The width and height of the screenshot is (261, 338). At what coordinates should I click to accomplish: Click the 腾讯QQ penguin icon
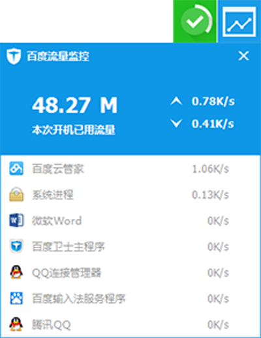[x=16, y=324]
